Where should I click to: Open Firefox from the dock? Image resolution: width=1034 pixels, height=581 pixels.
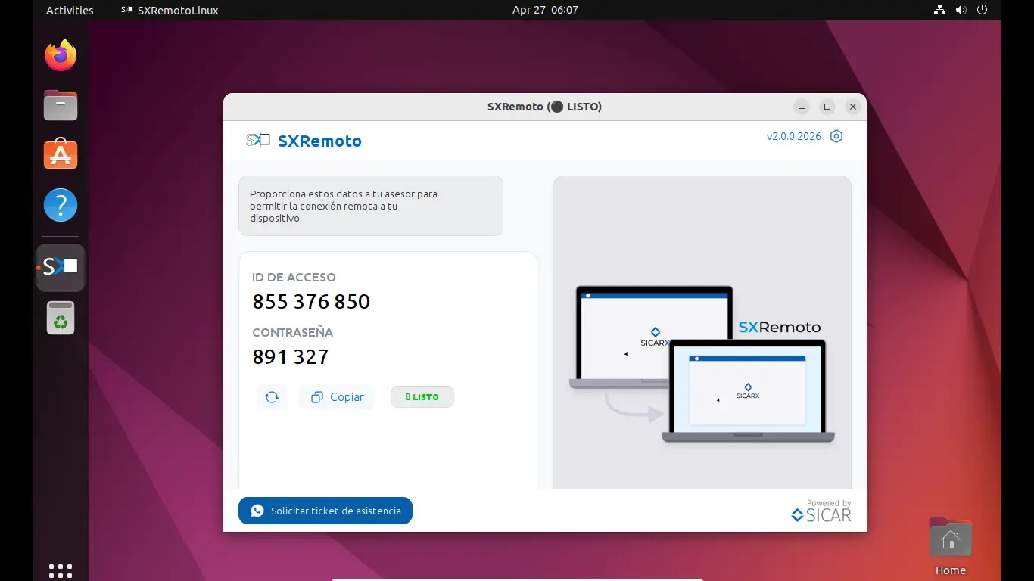pyautogui.click(x=61, y=55)
